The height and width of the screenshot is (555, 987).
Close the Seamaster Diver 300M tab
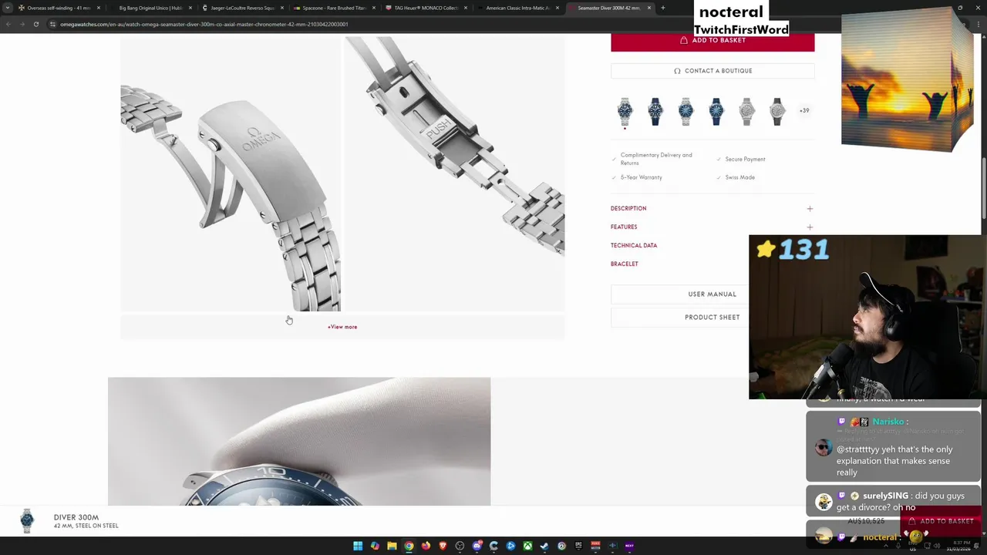(648, 8)
